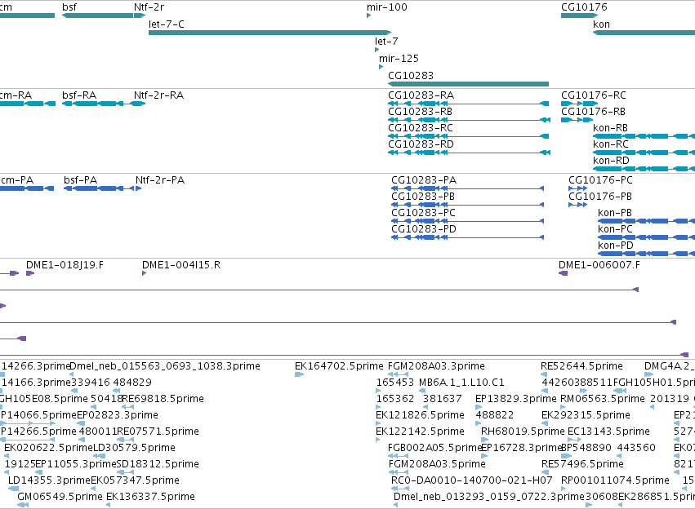Select the FGB002A05.5prime EST label

[x=434, y=448]
